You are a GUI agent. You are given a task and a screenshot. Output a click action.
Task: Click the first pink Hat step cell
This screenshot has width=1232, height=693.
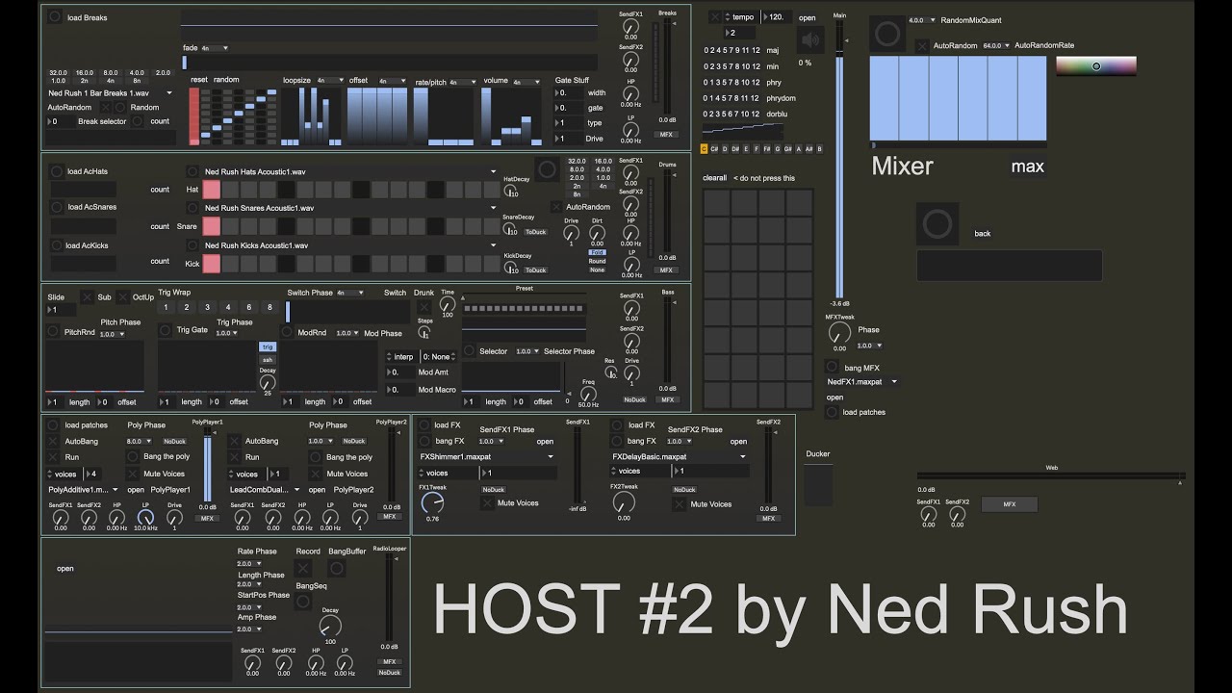tap(212, 190)
